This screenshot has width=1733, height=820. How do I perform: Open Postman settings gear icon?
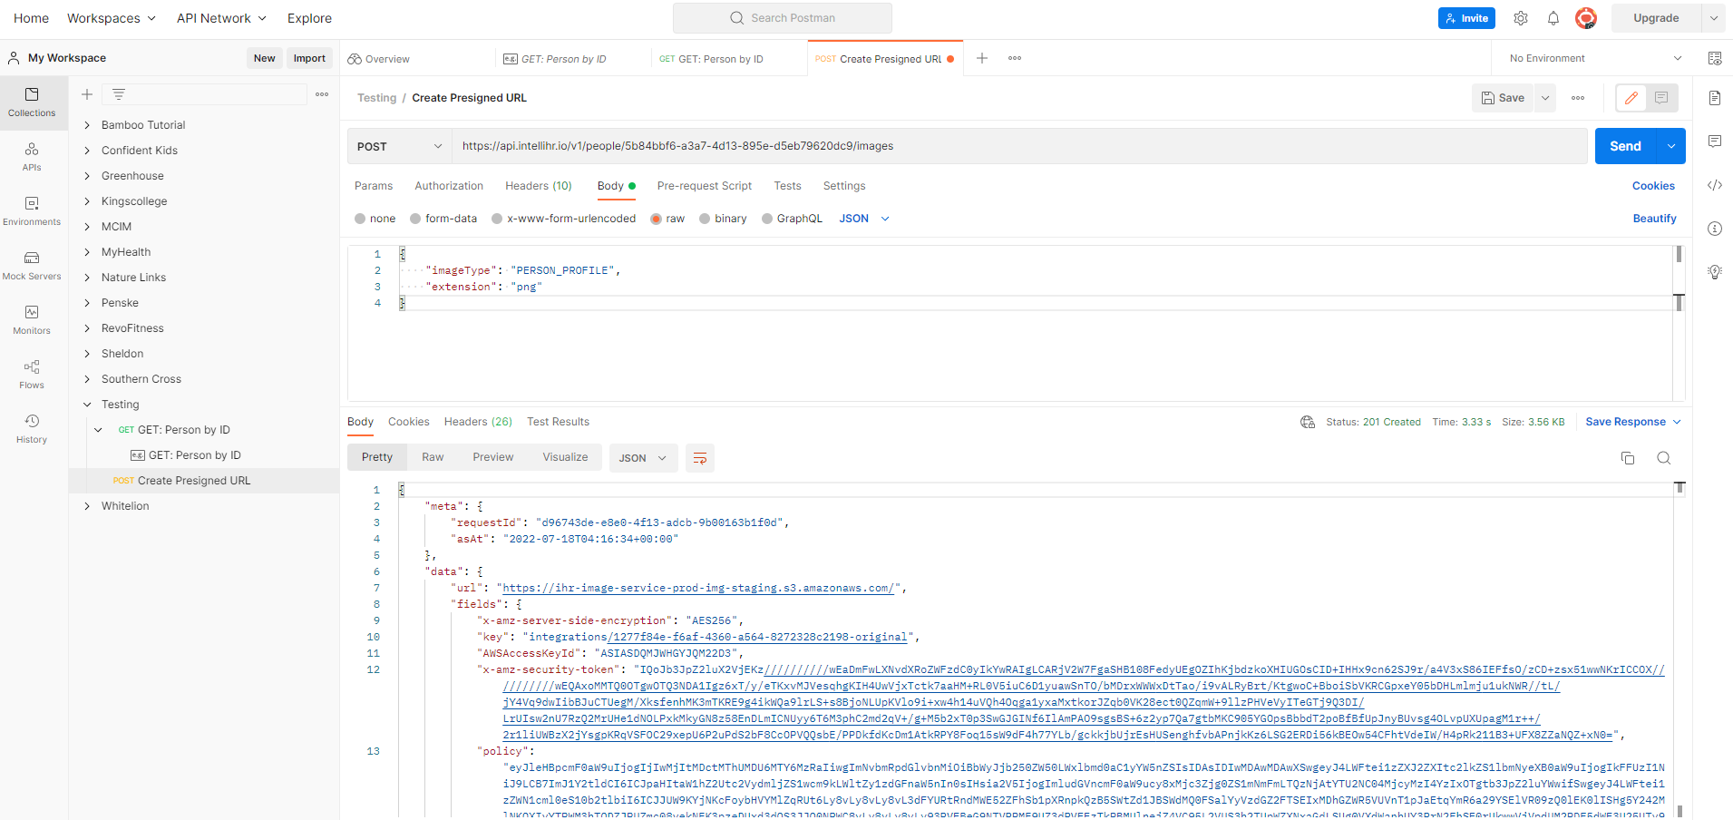click(x=1521, y=18)
